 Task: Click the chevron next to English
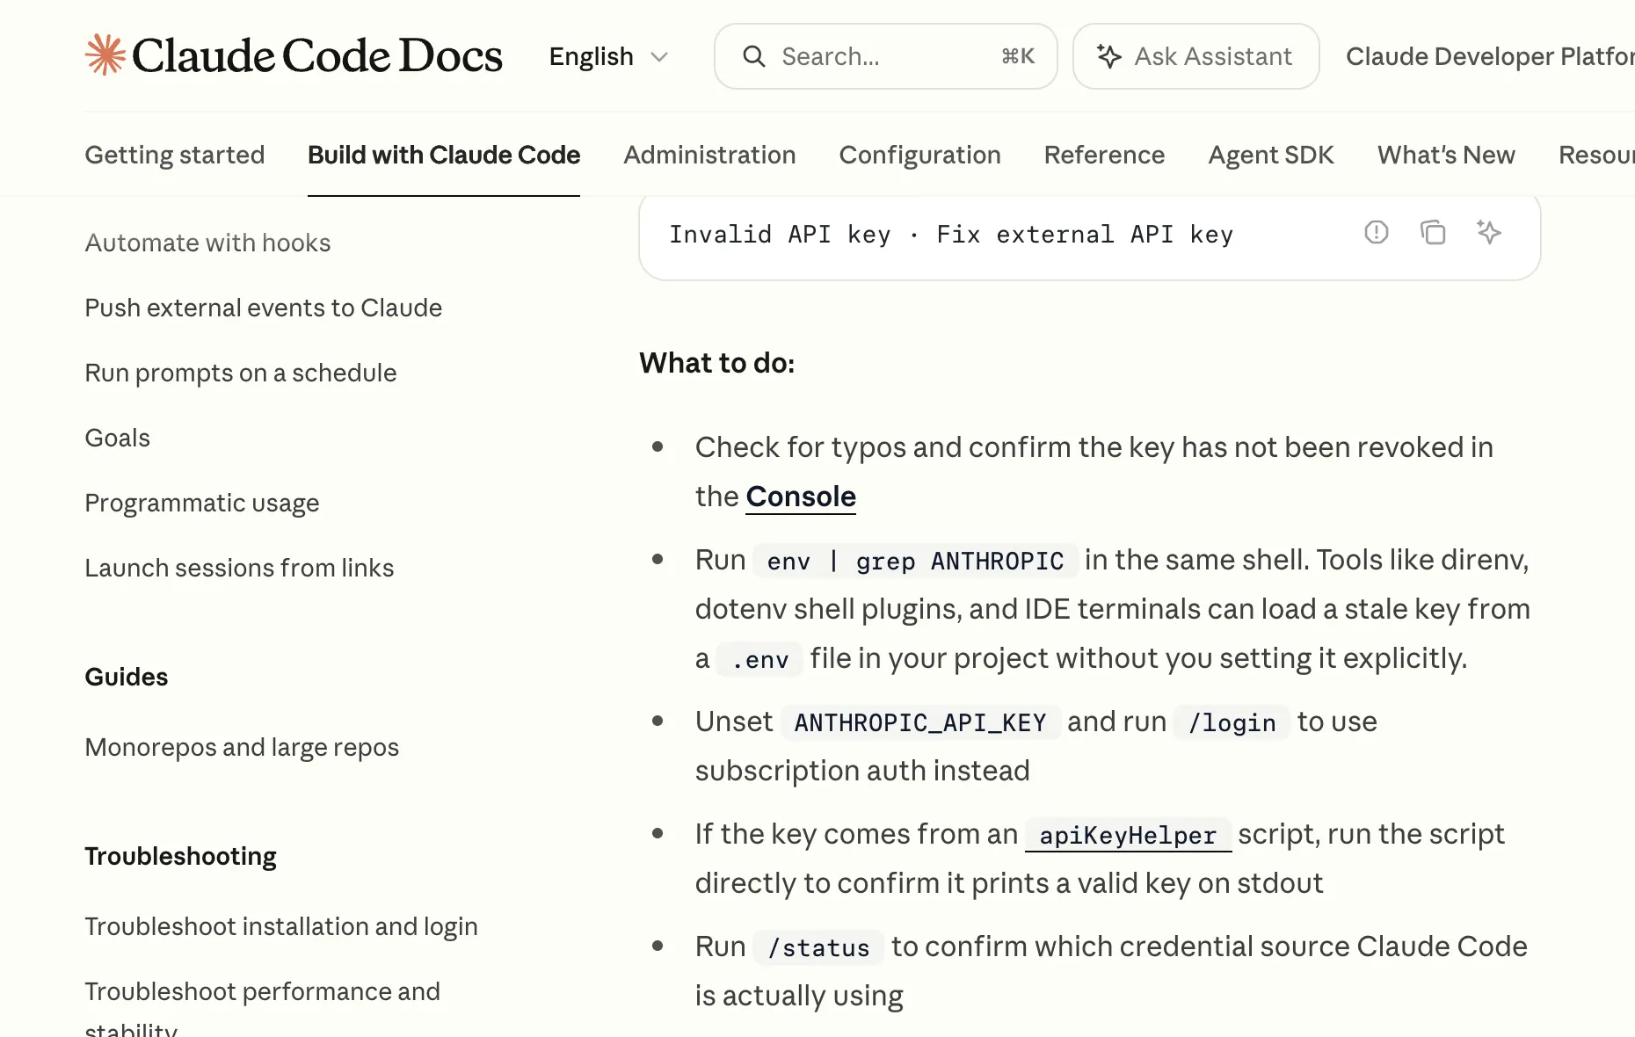click(659, 57)
